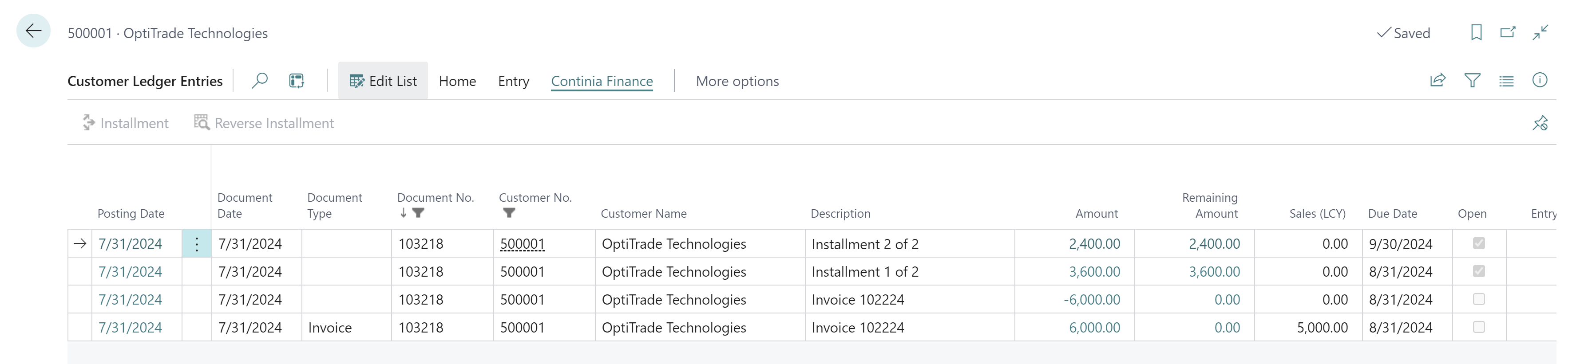Image resolution: width=1588 pixels, height=364 pixels.
Task: Select the current row arrow indicator
Action: pos(80,244)
